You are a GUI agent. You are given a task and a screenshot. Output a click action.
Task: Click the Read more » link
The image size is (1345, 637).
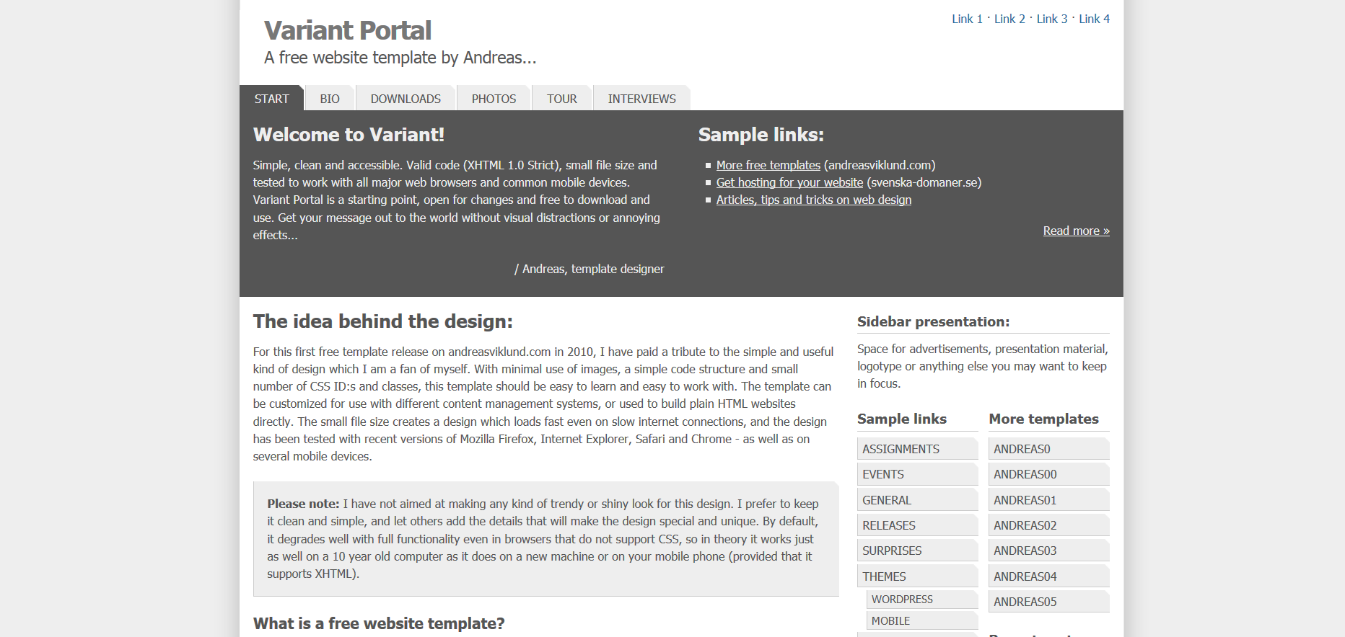pos(1076,231)
